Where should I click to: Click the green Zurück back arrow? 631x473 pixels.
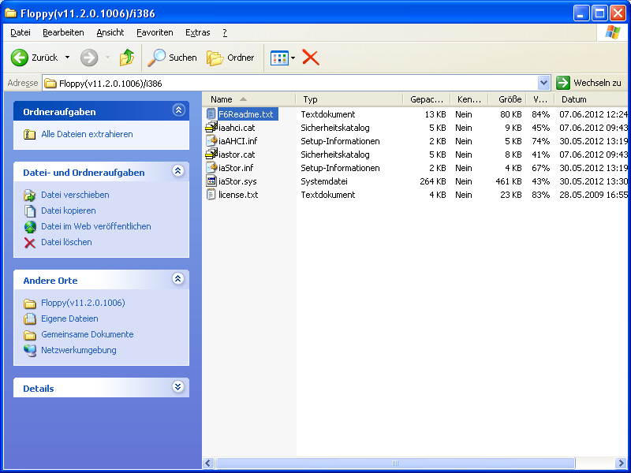19,58
